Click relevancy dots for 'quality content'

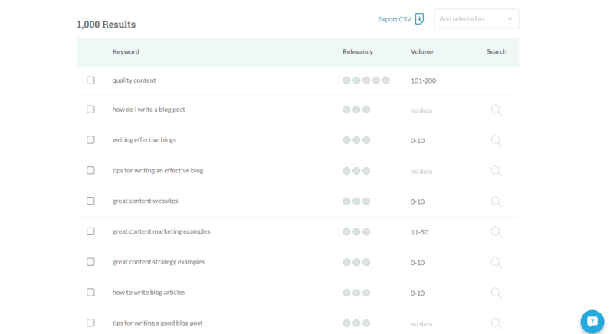(366, 80)
